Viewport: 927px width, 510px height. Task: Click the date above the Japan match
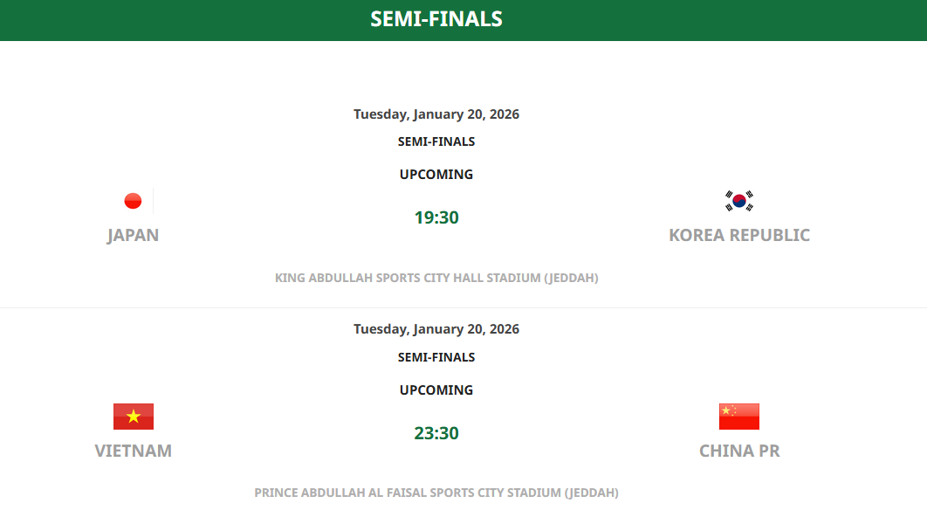pyautogui.click(x=436, y=114)
